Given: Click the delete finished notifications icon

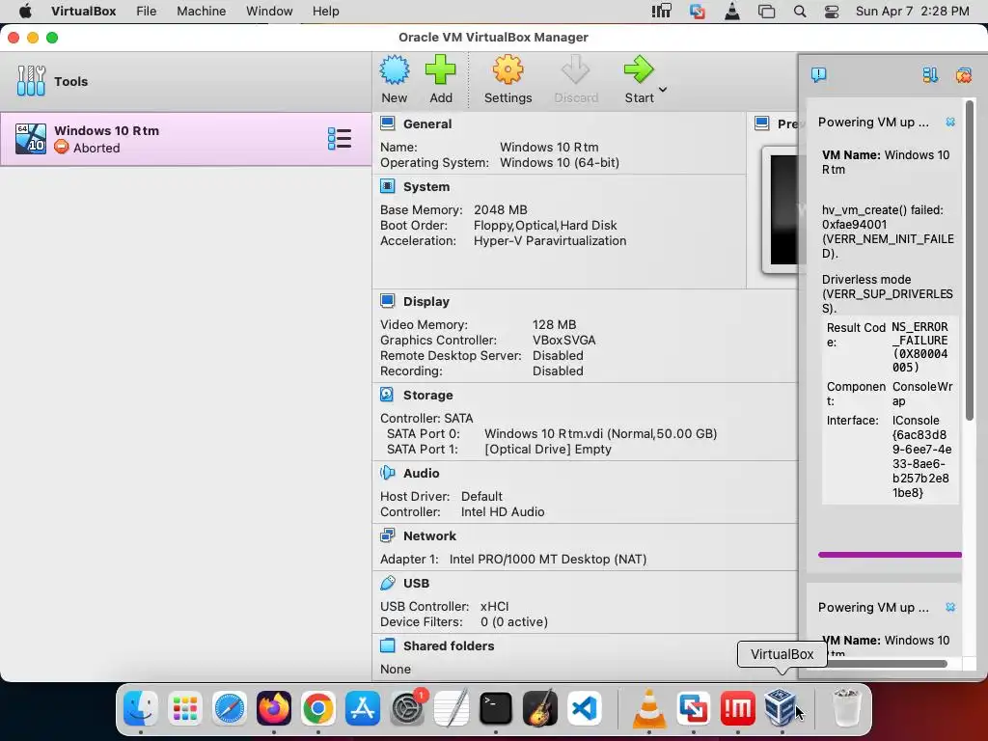Looking at the screenshot, I should (964, 75).
